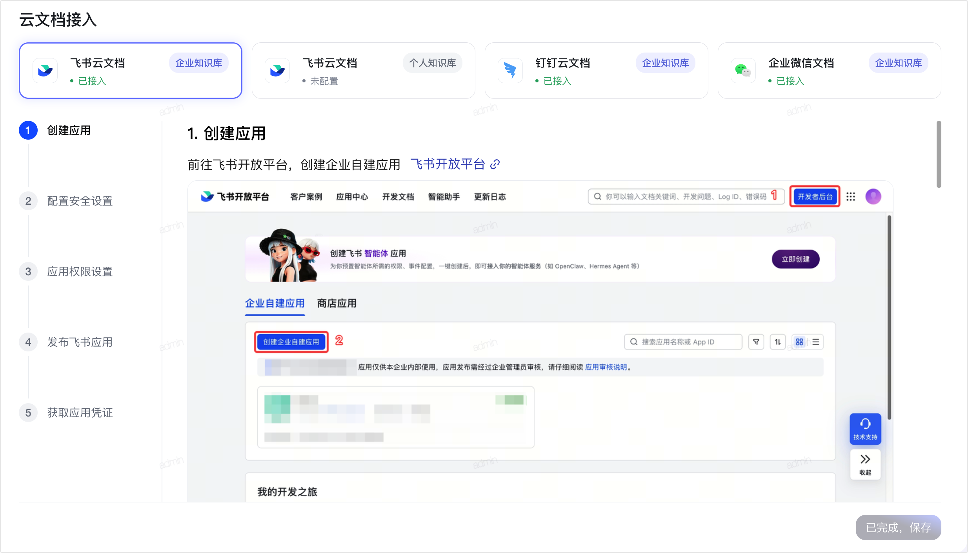Click the 已完成，保存 button

click(x=898, y=528)
